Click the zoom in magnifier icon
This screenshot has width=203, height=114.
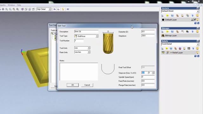coord(7,9)
